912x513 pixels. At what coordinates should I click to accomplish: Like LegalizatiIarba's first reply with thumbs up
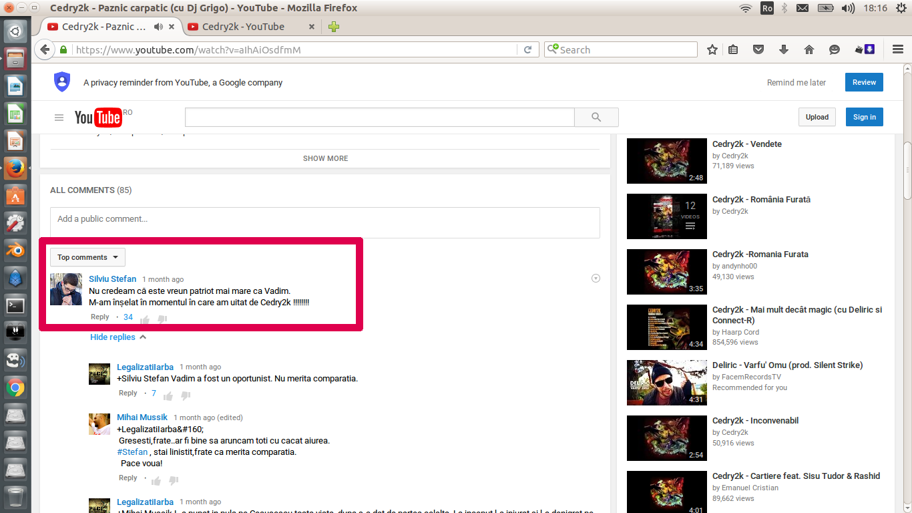click(168, 395)
